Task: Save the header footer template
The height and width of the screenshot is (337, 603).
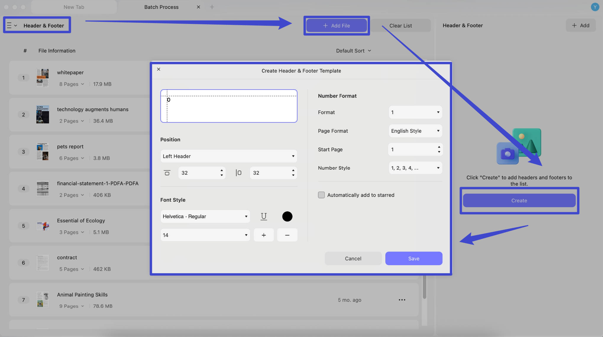Action: [x=413, y=258]
